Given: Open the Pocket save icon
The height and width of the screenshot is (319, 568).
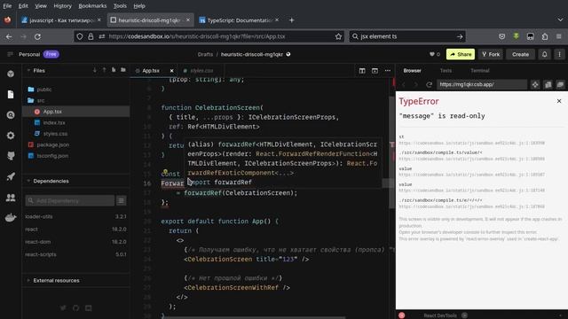Looking at the screenshot, I should coord(501,36).
